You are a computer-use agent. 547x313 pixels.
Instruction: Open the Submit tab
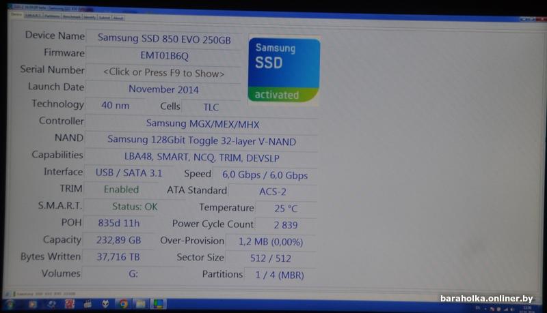[105, 18]
